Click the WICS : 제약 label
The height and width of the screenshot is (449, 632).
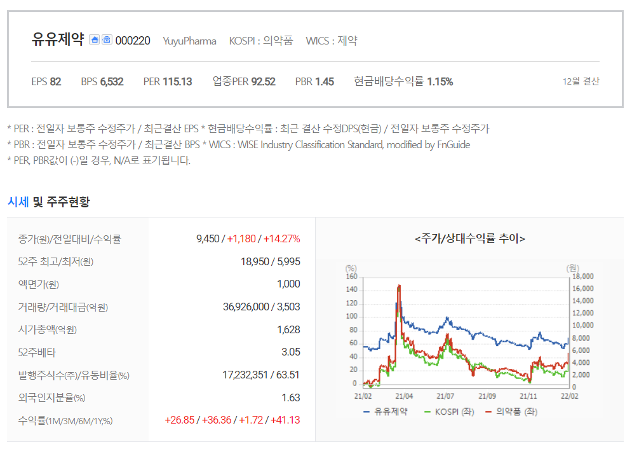pos(332,41)
